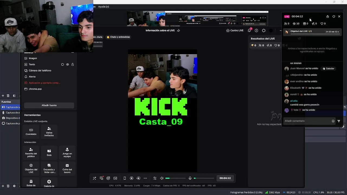Click ali alliu's comment cambié esa gorra pesecin
This screenshot has width=347, height=195.
coord(305,105)
